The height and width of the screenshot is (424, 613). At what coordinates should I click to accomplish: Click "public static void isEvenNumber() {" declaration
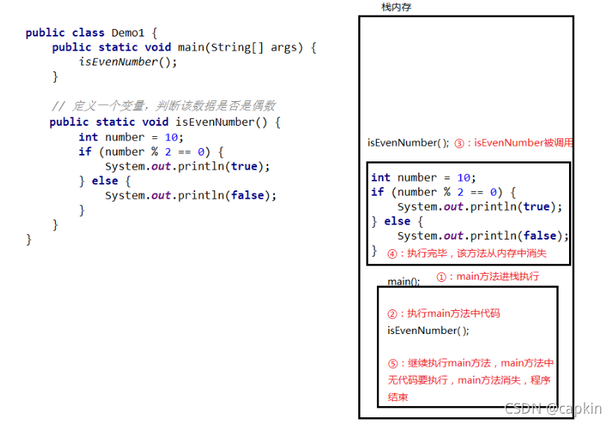click(165, 122)
